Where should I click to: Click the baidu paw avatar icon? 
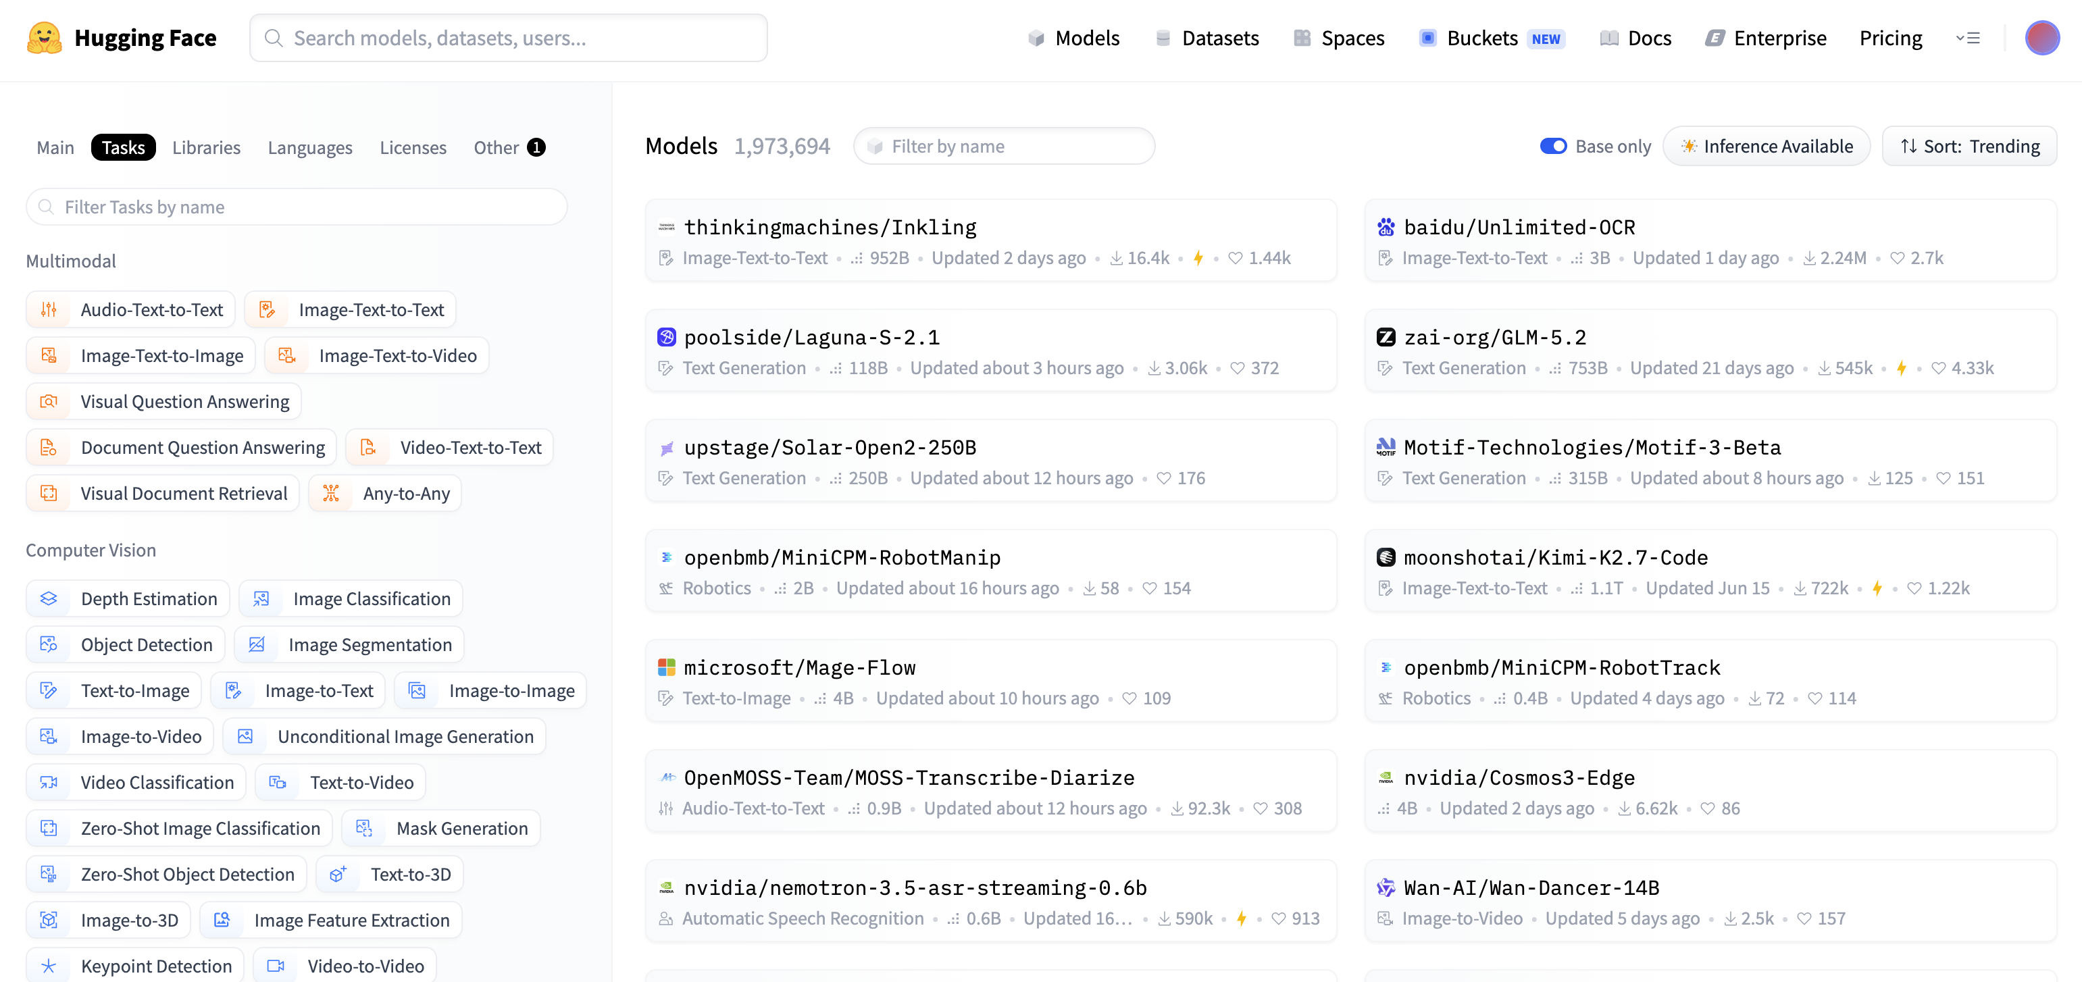1386,227
